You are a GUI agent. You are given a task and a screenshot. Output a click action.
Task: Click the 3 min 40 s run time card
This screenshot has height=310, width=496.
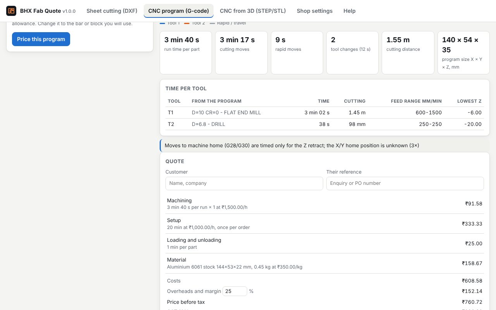[186, 53]
